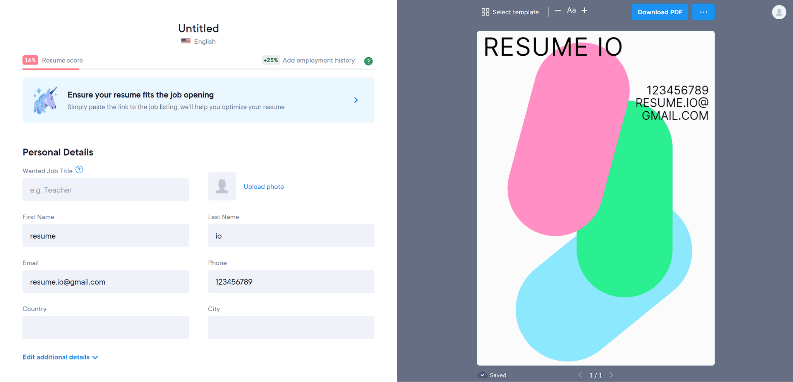The width and height of the screenshot is (793, 382).
Task: Open the three-dots more options menu
Action: tap(703, 12)
